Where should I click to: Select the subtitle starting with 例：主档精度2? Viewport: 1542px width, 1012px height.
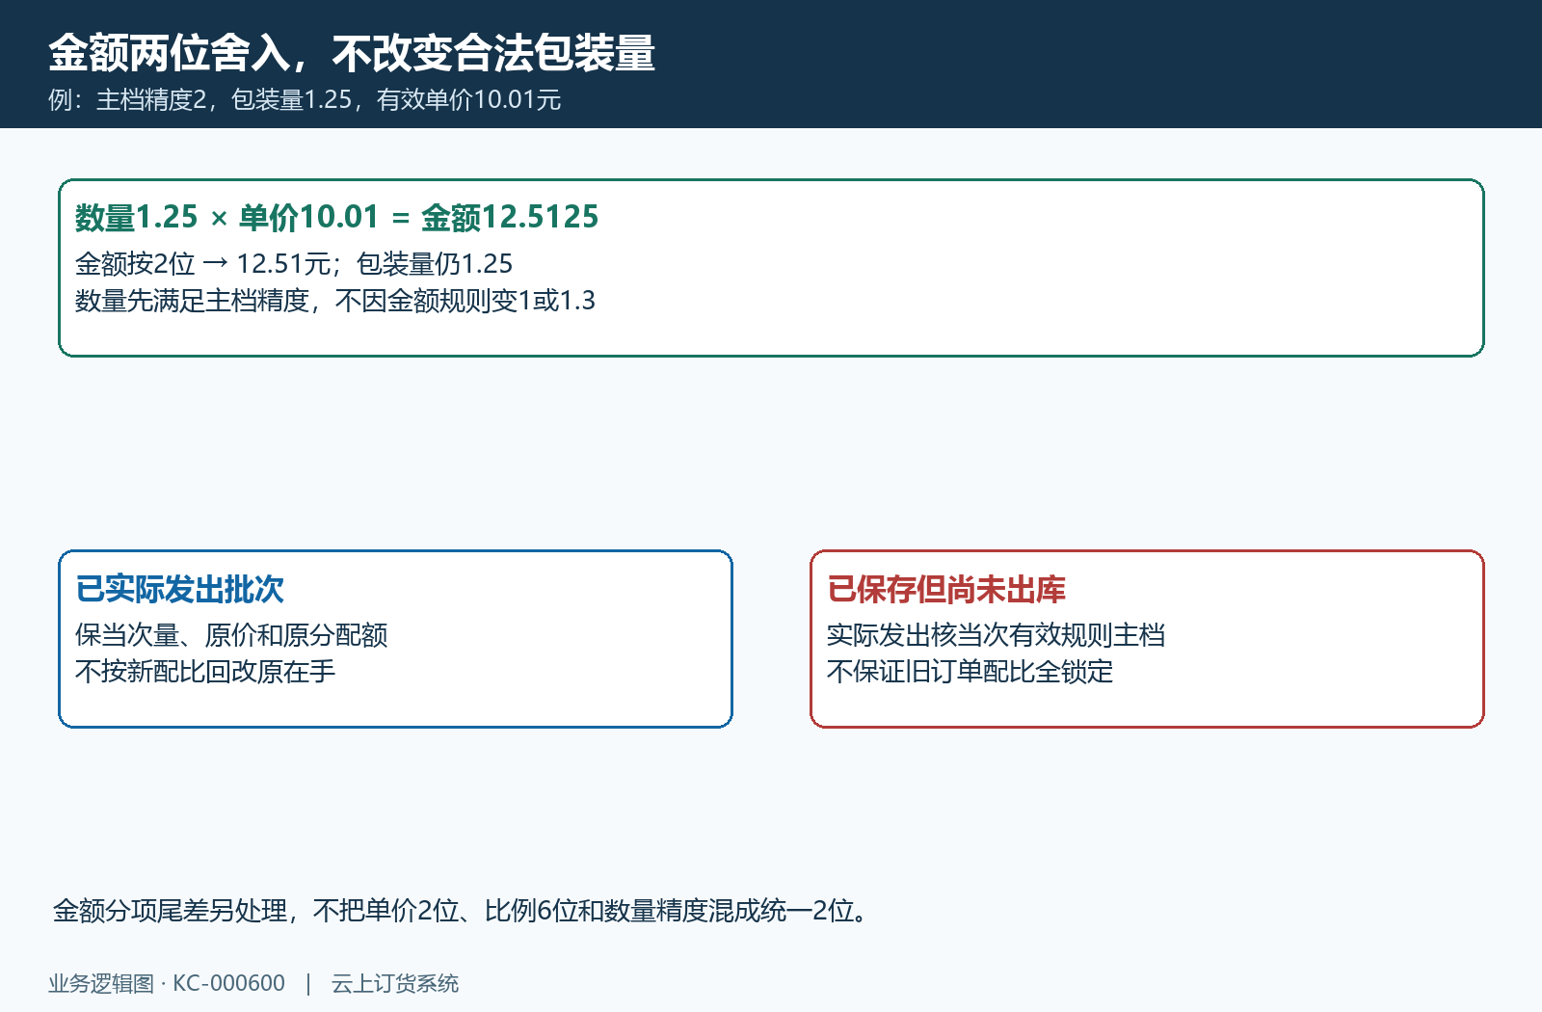pos(305,100)
